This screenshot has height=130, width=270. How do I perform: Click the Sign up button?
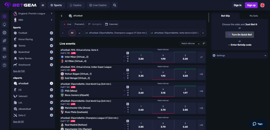coord(251,5)
